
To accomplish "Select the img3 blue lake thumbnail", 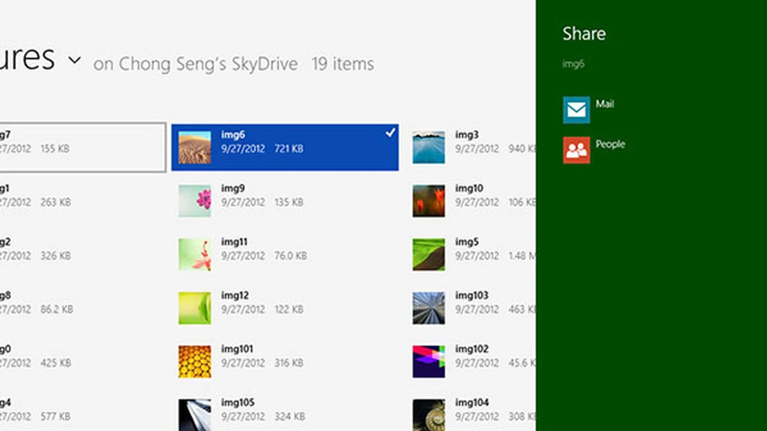I will pyautogui.click(x=428, y=148).
